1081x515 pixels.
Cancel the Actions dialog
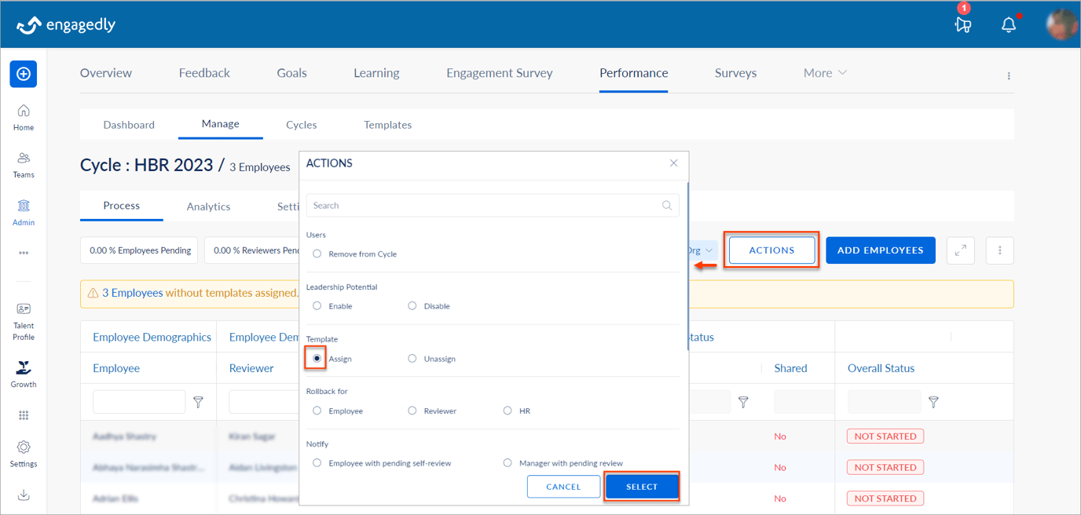coord(563,486)
